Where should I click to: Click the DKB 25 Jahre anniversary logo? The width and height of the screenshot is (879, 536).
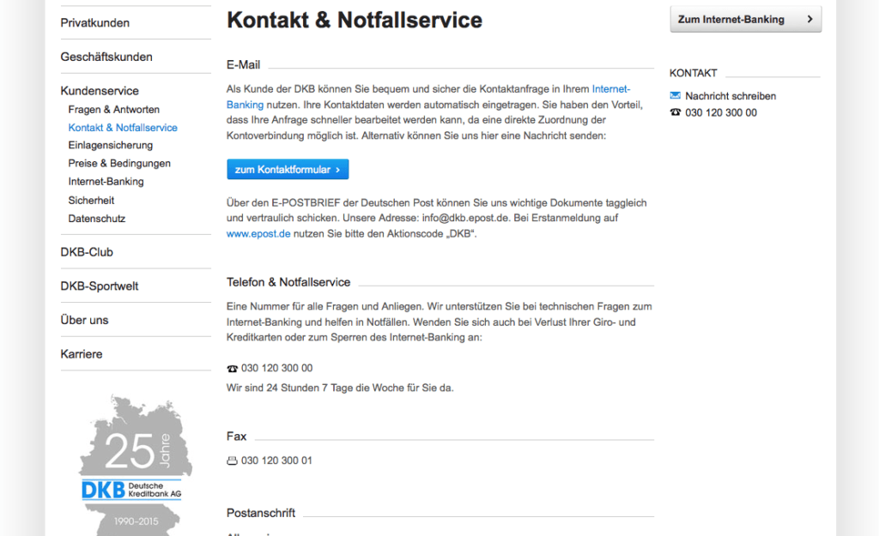[x=135, y=464]
